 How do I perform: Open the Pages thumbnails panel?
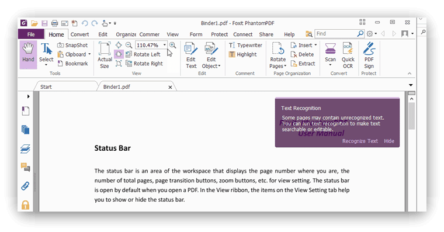[x=26, y=130]
